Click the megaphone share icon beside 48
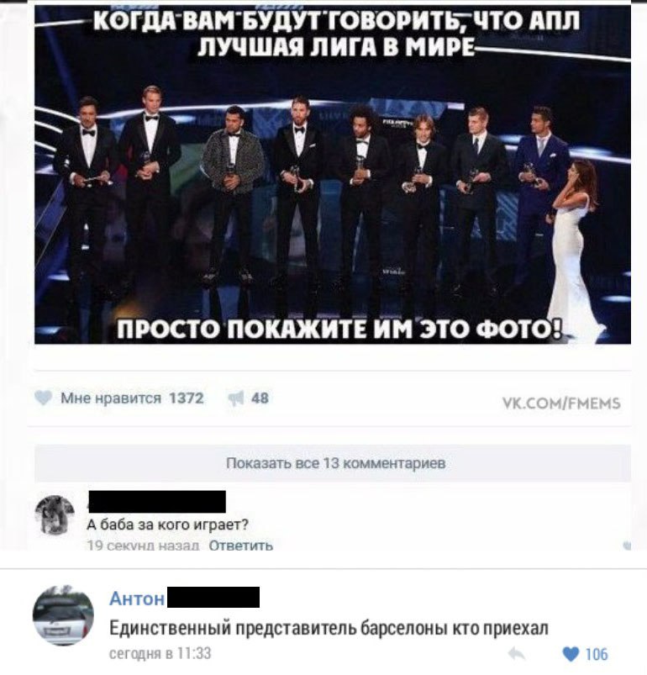Viewport: 647px width, 675px height. pyautogui.click(x=236, y=398)
